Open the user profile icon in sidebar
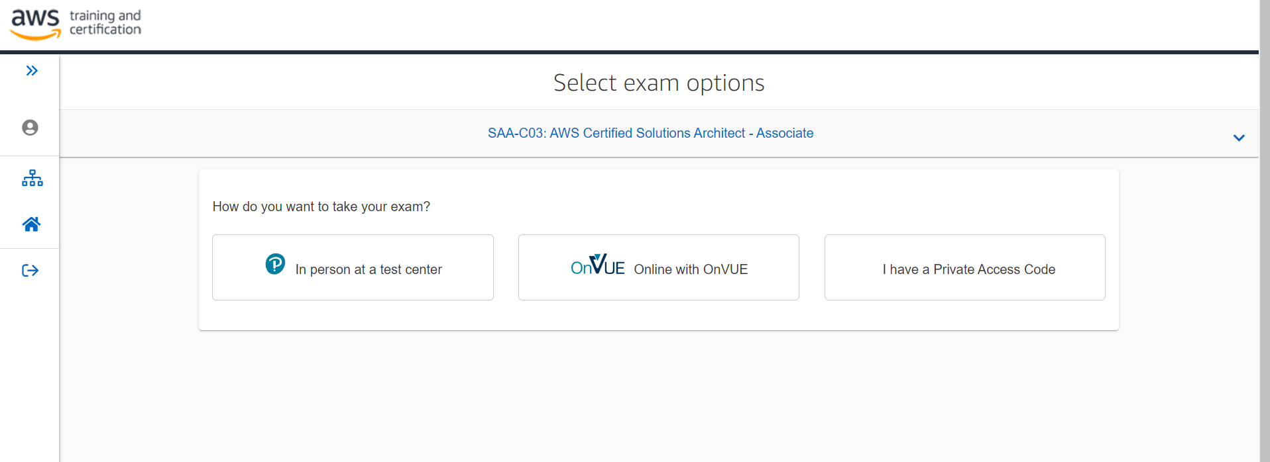Viewport: 1270px width, 462px height. coord(30,127)
